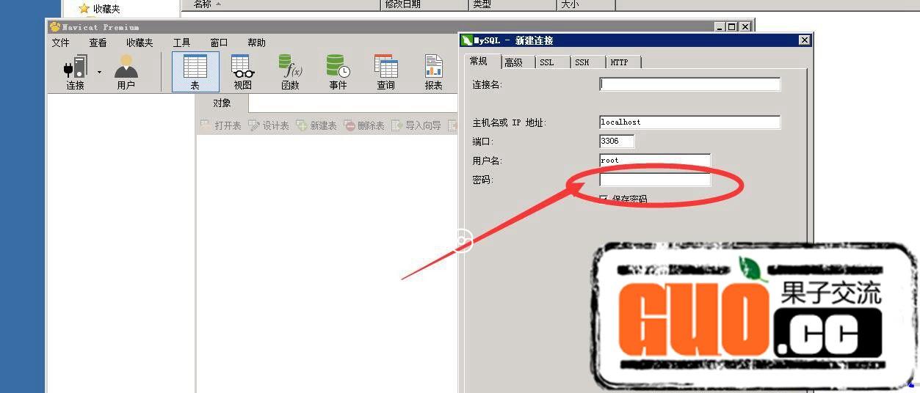Open the 查询 (Query) toolbar icon
Viewport: 920px width, 393px height.
pyautogui.click(x=385, y=71)
